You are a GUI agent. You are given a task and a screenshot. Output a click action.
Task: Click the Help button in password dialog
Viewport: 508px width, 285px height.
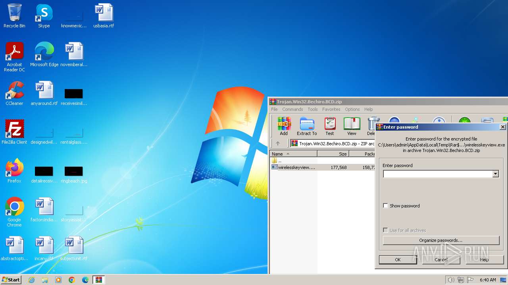point(484,260)
